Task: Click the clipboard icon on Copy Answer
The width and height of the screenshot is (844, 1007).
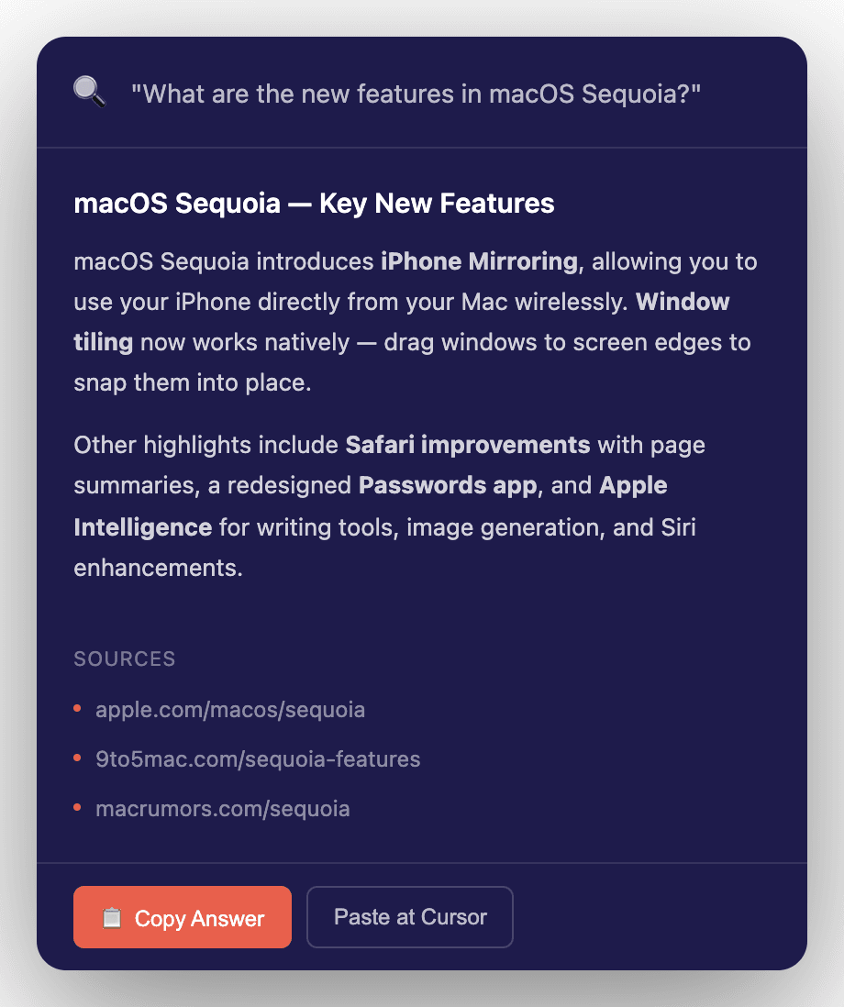Action: (112, 918)
